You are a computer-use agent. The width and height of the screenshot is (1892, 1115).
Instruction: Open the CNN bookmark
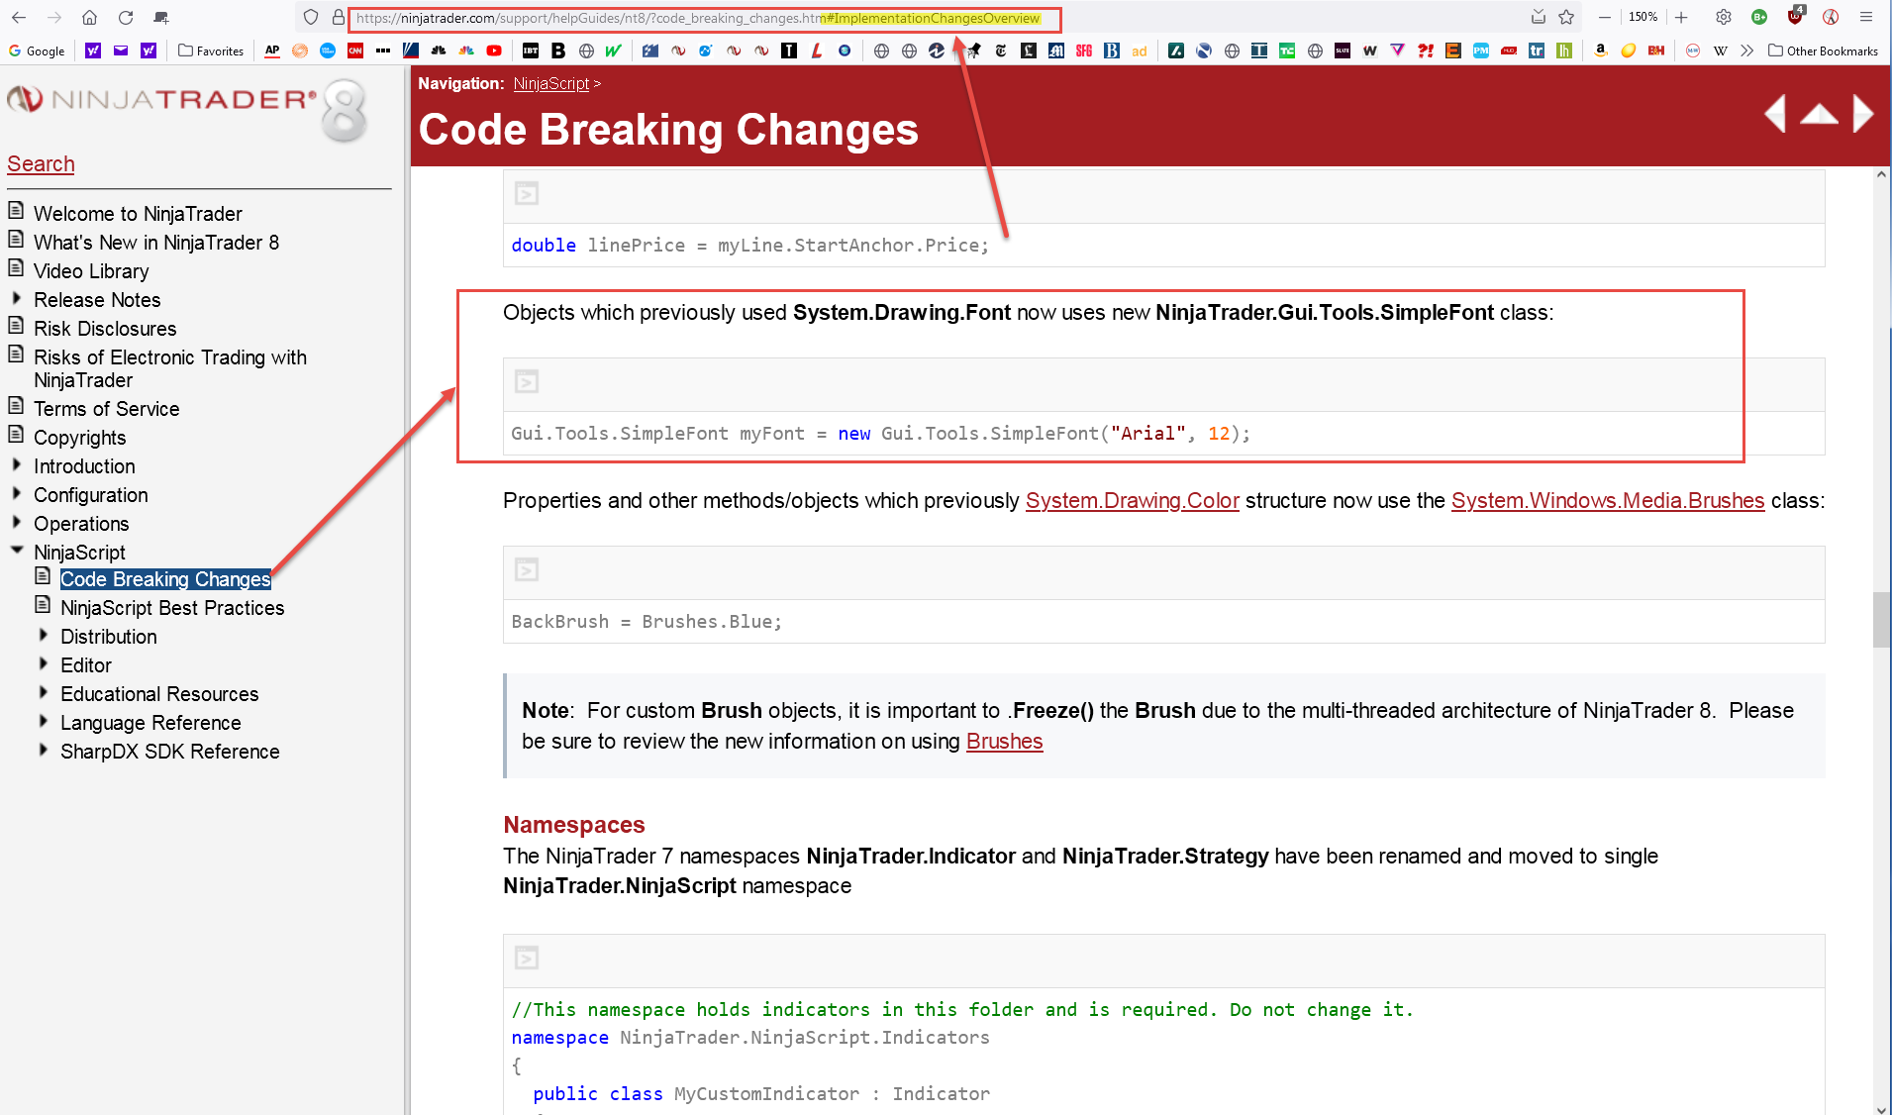[x=355, y=51]
